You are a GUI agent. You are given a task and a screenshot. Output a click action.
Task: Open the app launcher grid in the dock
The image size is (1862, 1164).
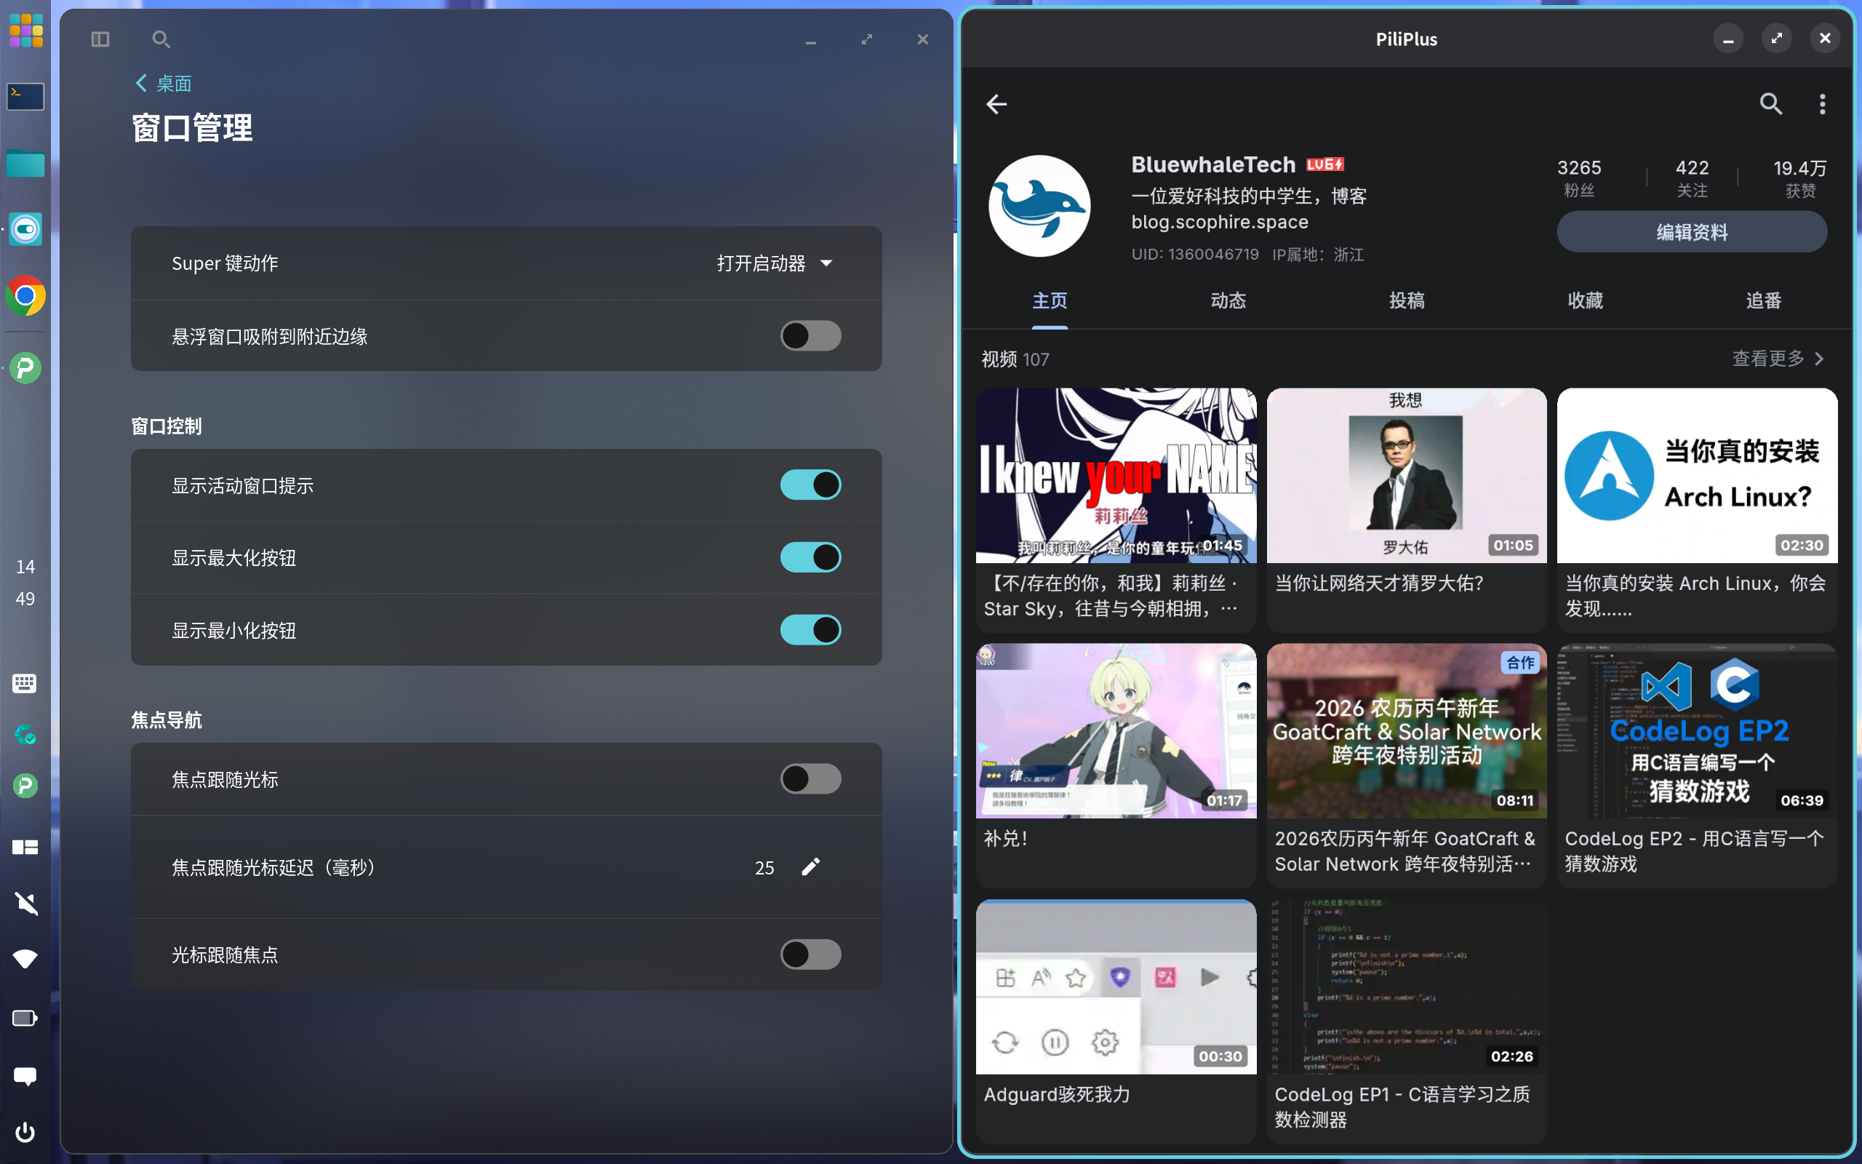tap(25, 31)
